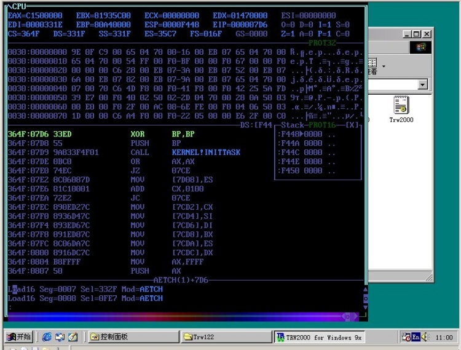Click the MOV [7D08],ES instruction
The image size is (461, 350).
click(110, 180)
